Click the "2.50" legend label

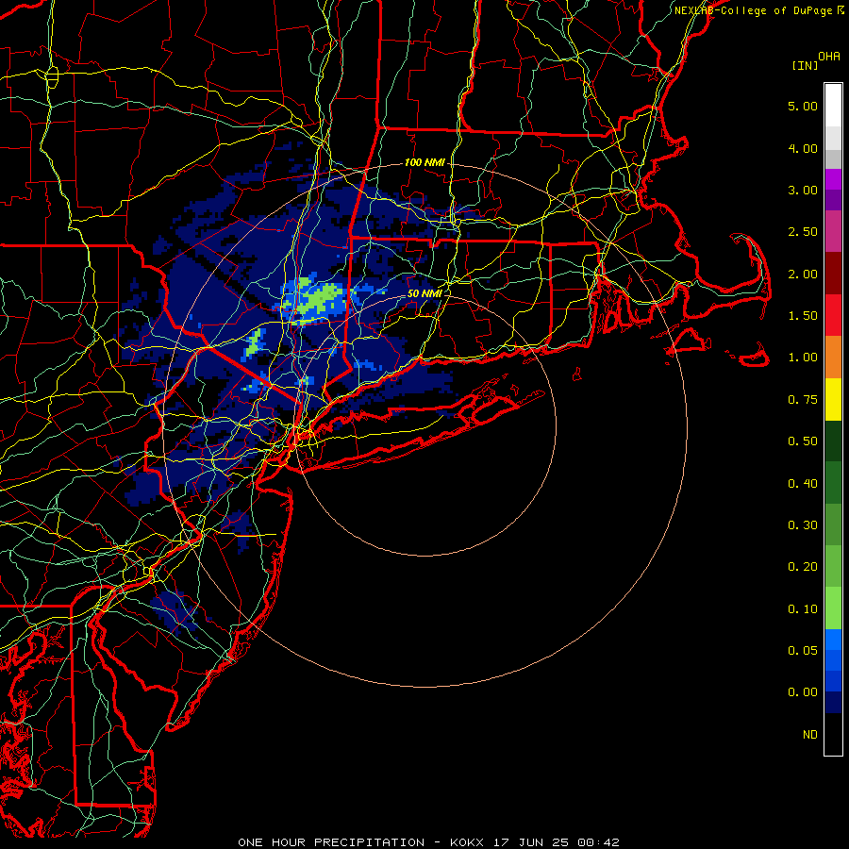pos(803,232)
